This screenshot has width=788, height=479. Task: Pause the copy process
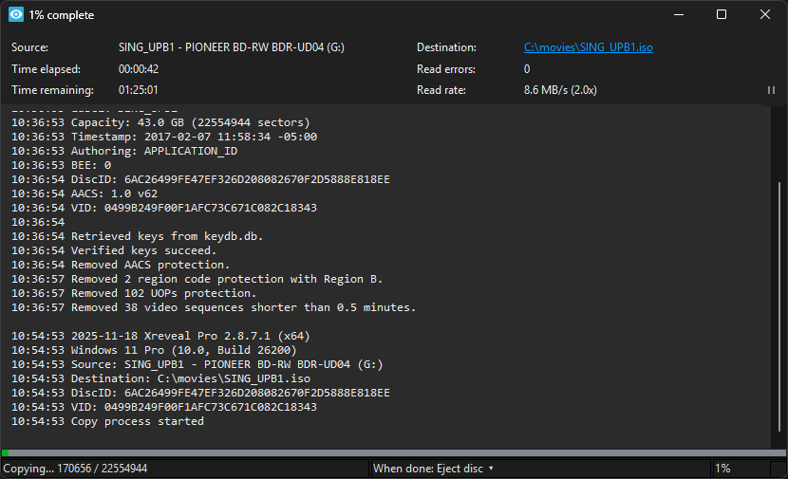click(771, 90)
